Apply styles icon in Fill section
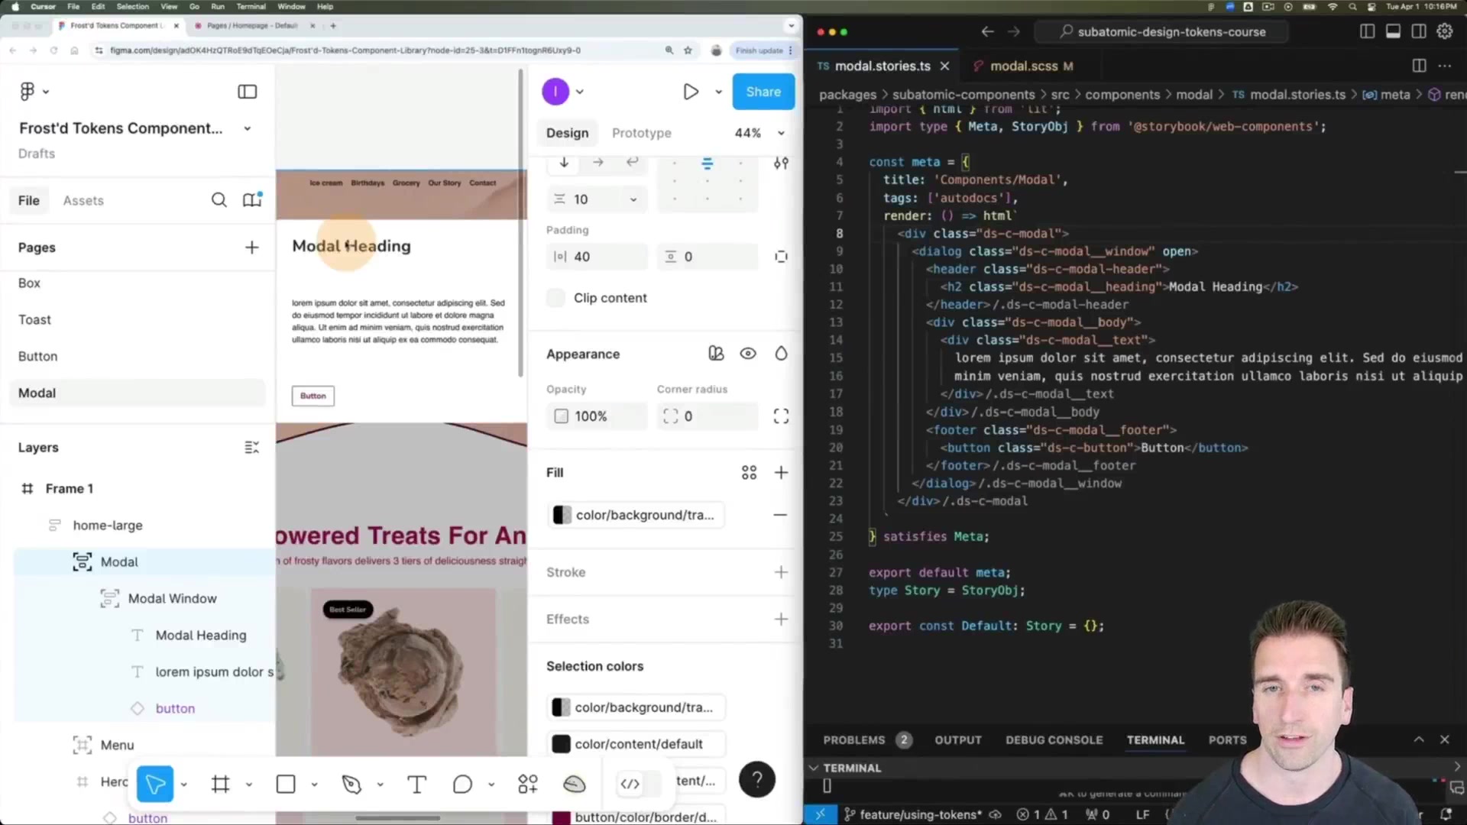1467x825 pixels. click(x=749, y=473)
